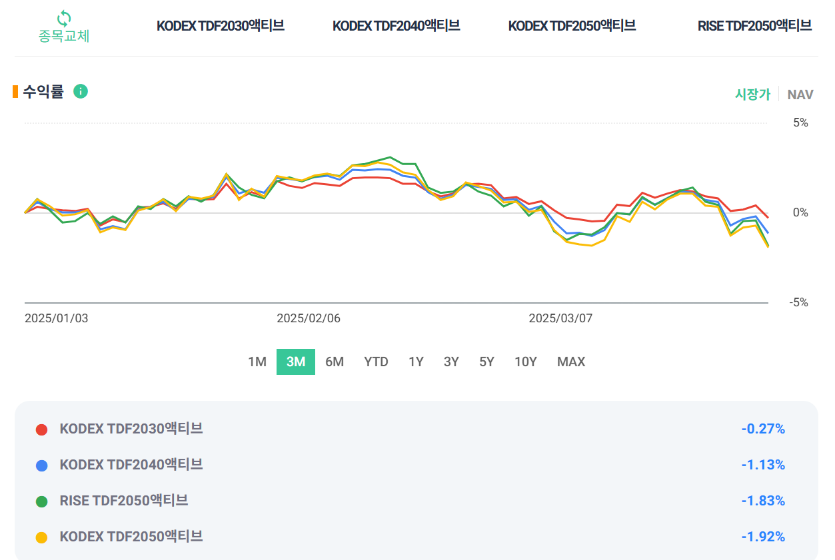Select the MAX period tab

pos(571,362)
